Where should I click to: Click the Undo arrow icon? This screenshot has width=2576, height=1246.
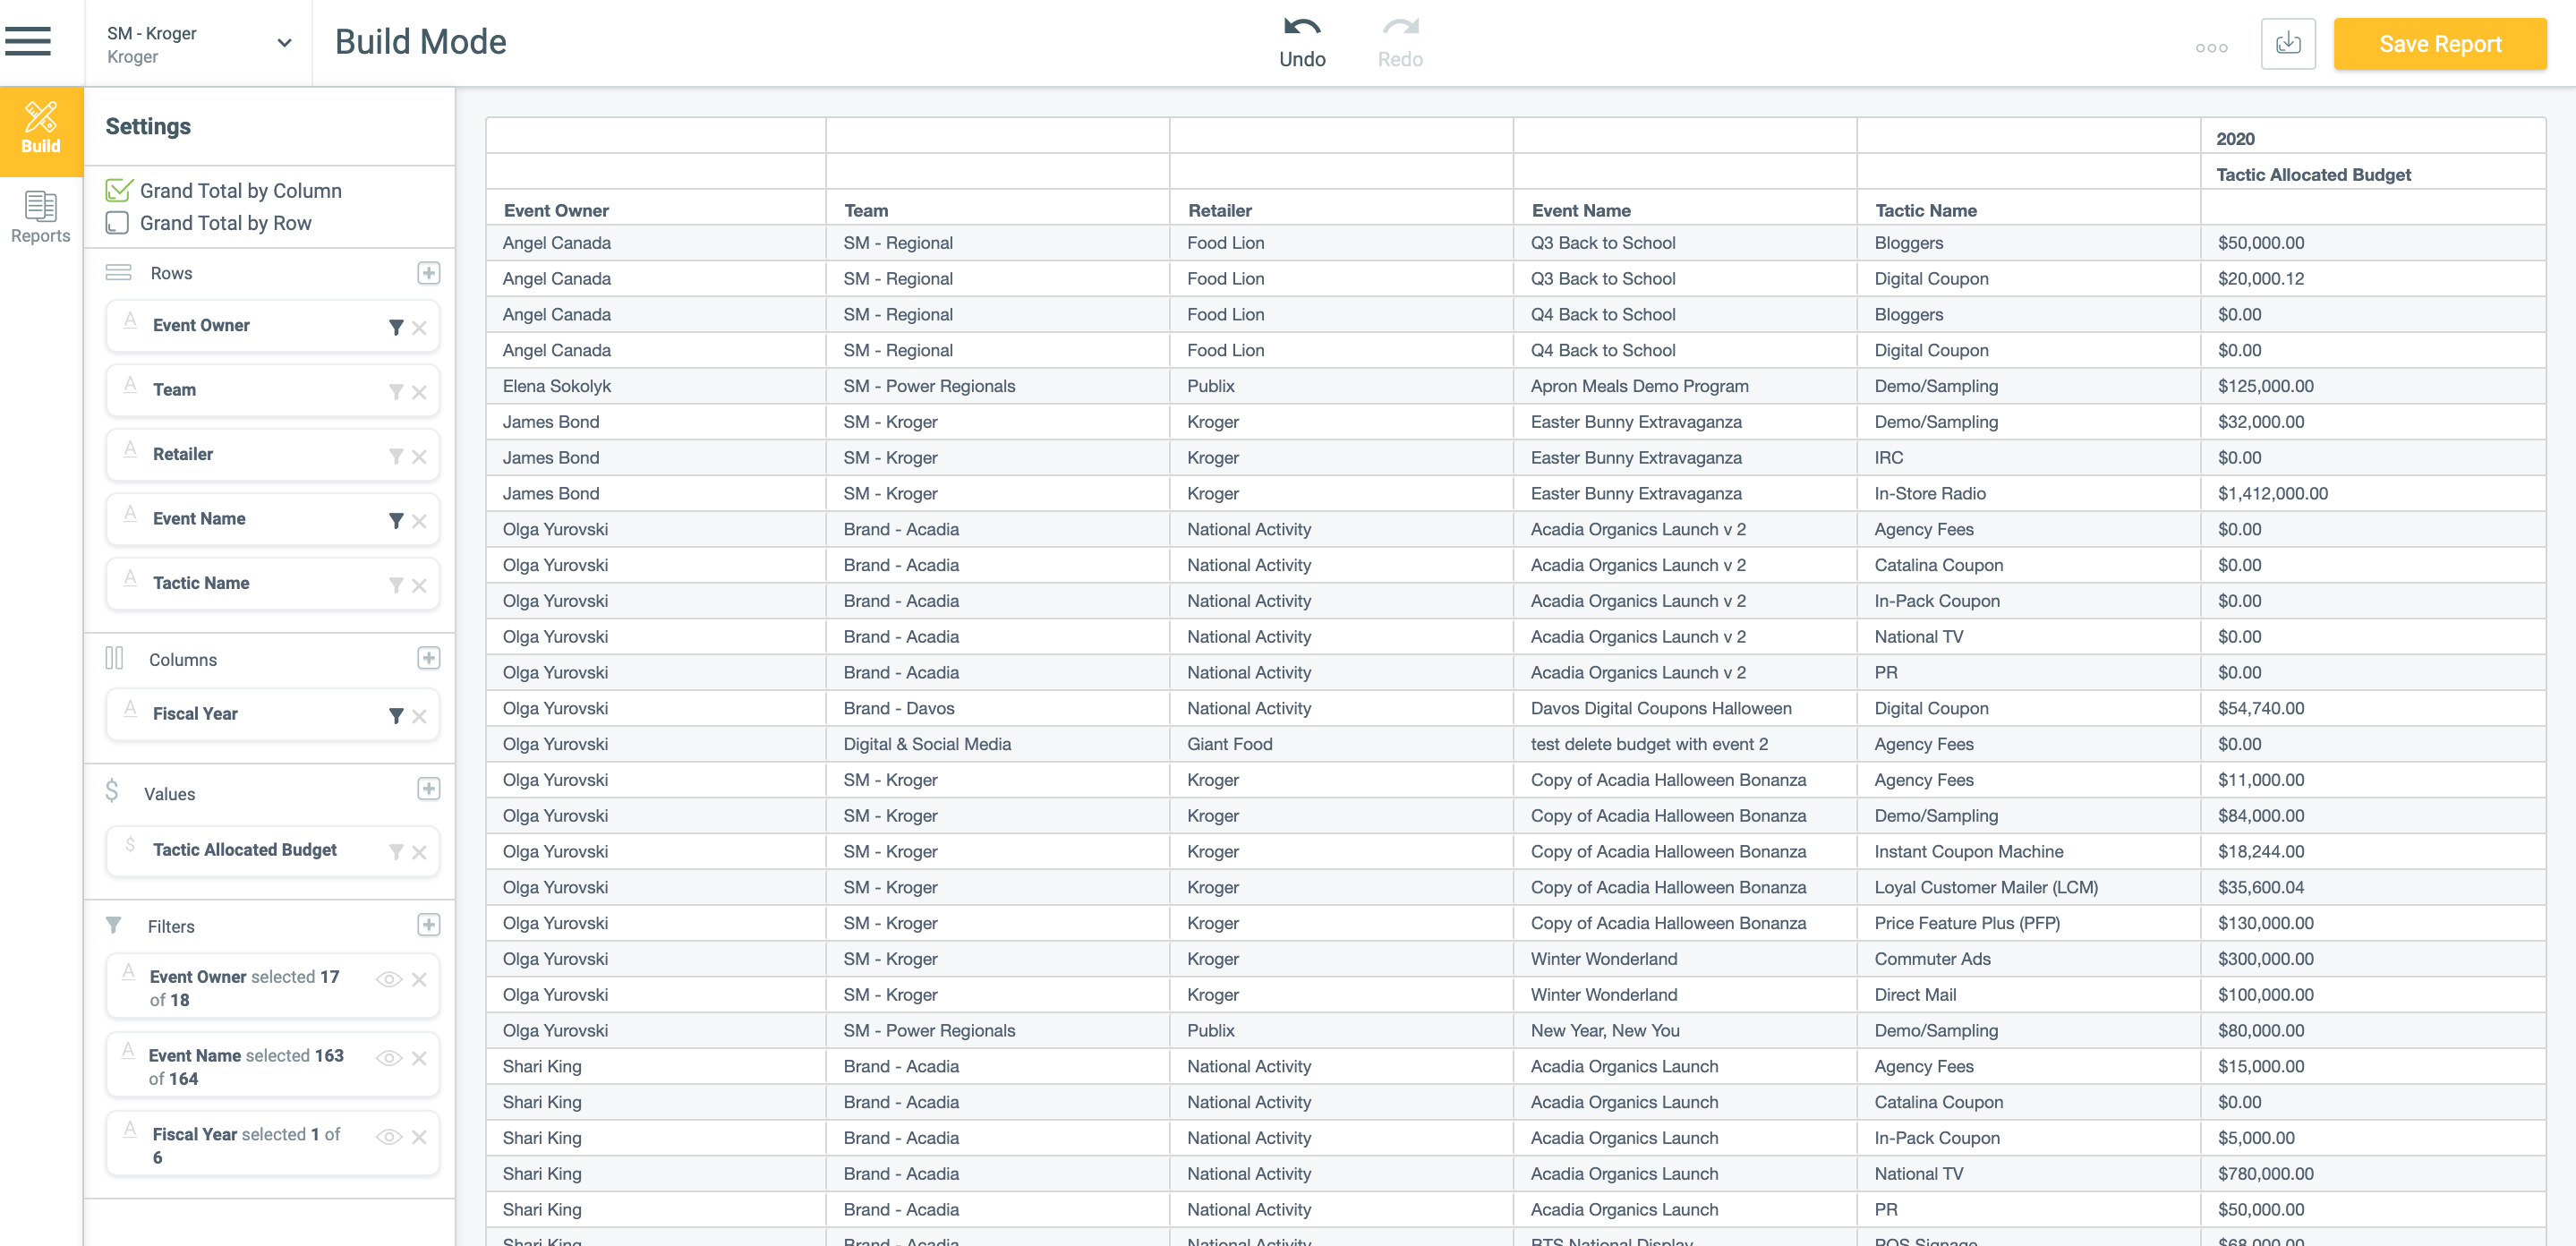click(x=1301, y=28)
